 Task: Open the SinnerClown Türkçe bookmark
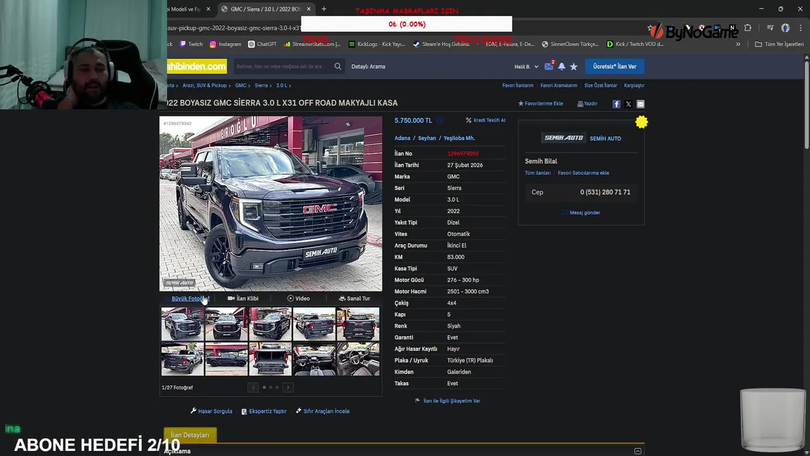(x=570, y=44)
